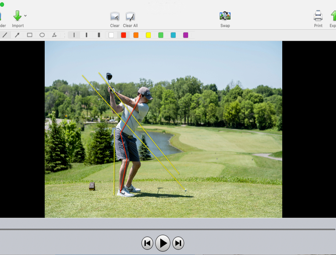Choose the medium line thickness
This screenshot has width=336, height=255.
[86, 35]
